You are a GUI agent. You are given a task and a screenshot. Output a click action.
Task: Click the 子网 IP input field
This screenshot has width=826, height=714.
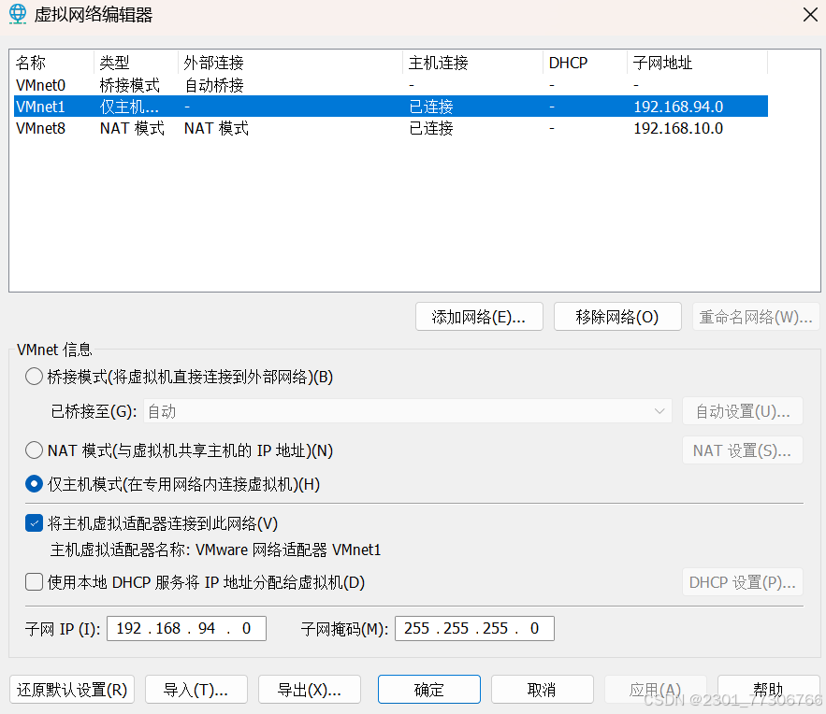186,628
